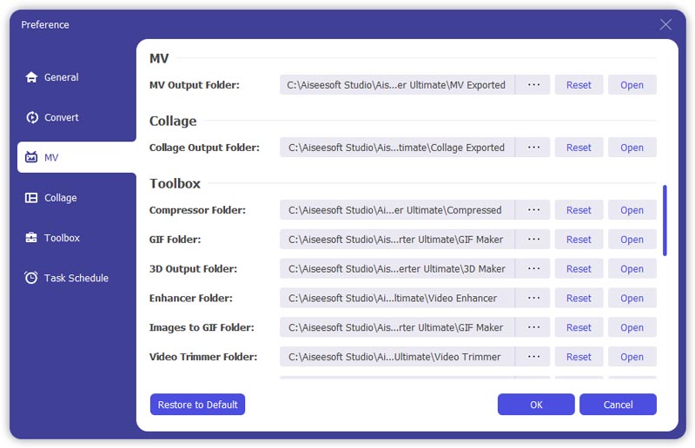Viewport: 695px width, 448px height.
Task: Open the MV Output Folder
Action: click(632, 84)
